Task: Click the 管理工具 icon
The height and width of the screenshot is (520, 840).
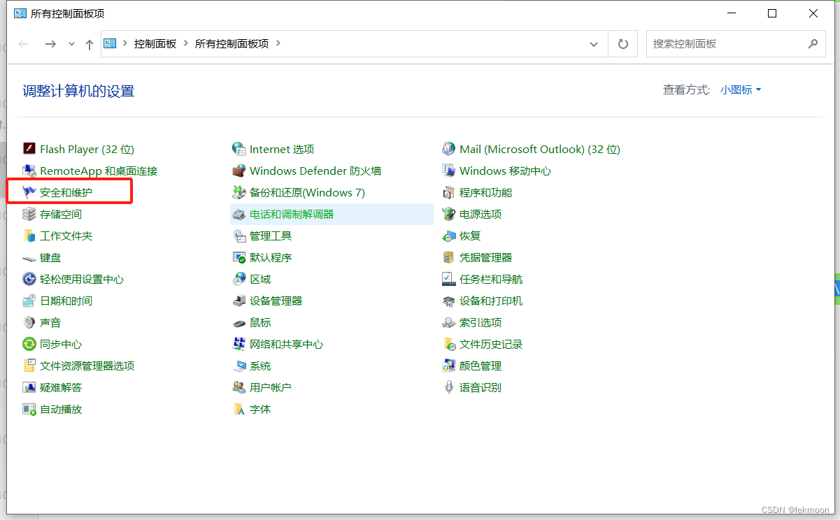Action: 239,236
